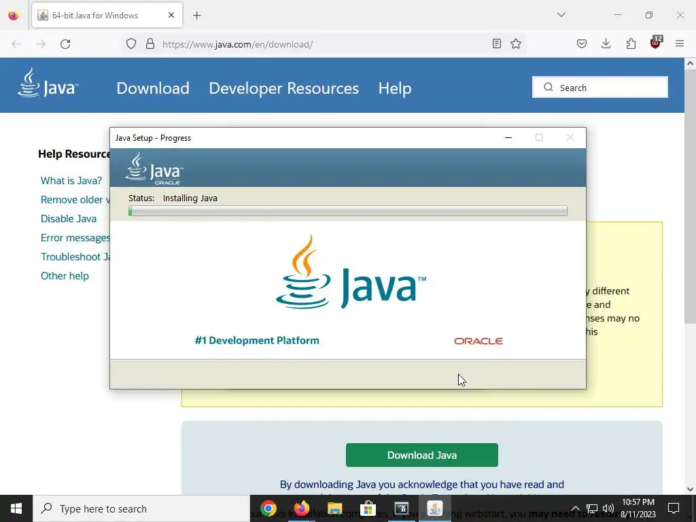Image resolution: width=696 pixels, height=522 pixels.
Task: Reload the page with the refresh icon
Action: (65, 44)
